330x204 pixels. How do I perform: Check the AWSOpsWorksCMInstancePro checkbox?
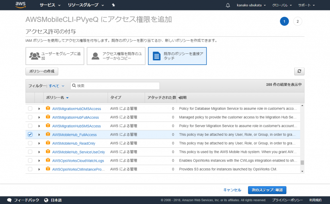coord(30,169)
